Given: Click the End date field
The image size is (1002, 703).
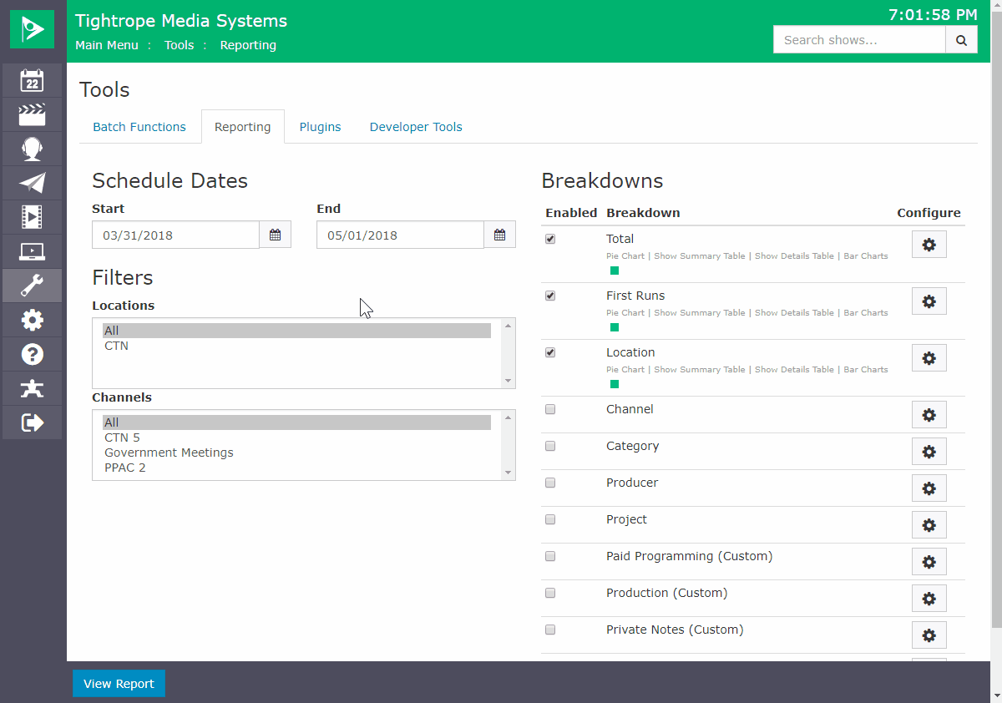Looking at the screenshot, I should (400, 235).
